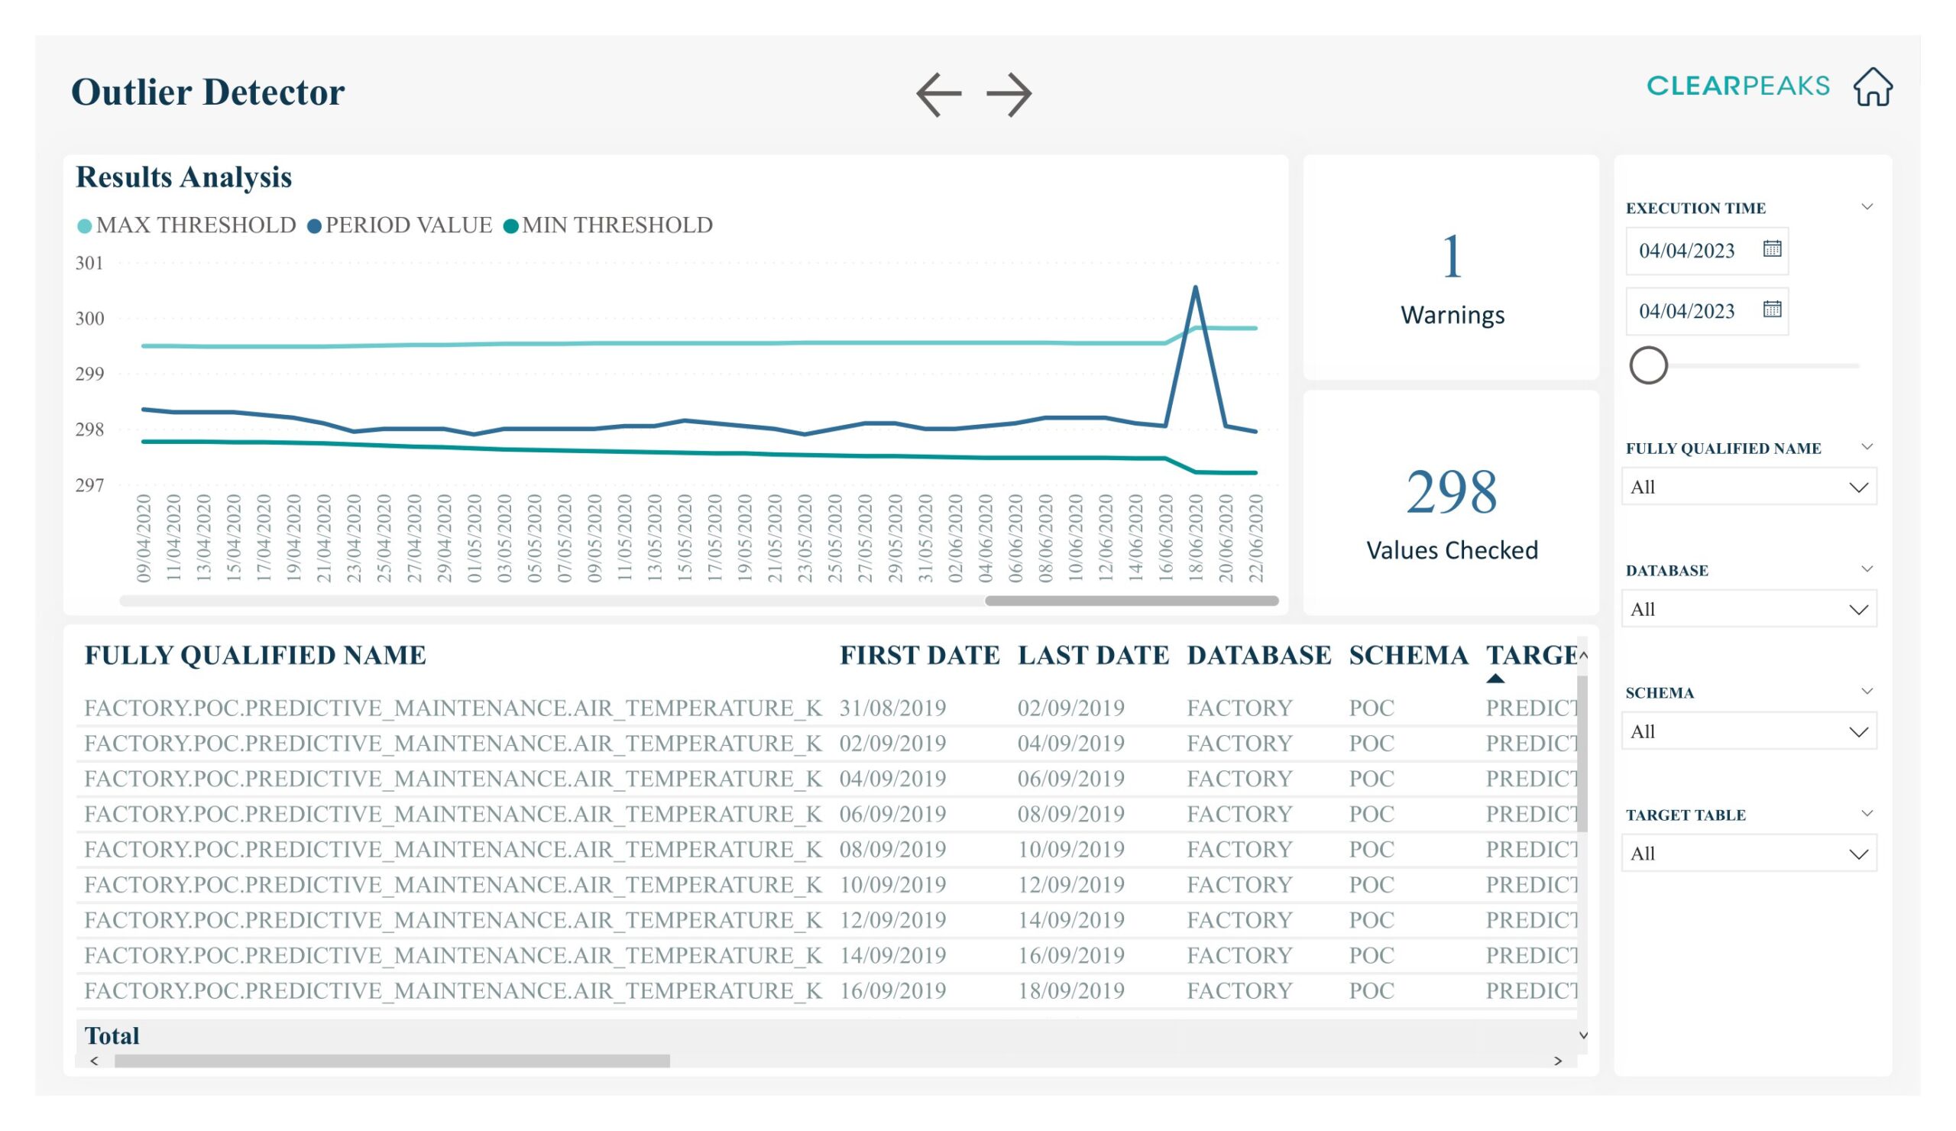Open calendar picker for start execution date
Viewport: 1956px width, 1131px height.
coord(1771,248)
